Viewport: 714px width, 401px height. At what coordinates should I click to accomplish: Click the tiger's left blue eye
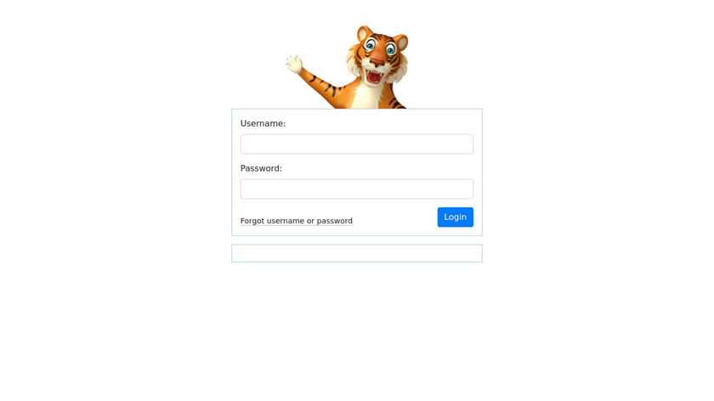tap(371, 45)
